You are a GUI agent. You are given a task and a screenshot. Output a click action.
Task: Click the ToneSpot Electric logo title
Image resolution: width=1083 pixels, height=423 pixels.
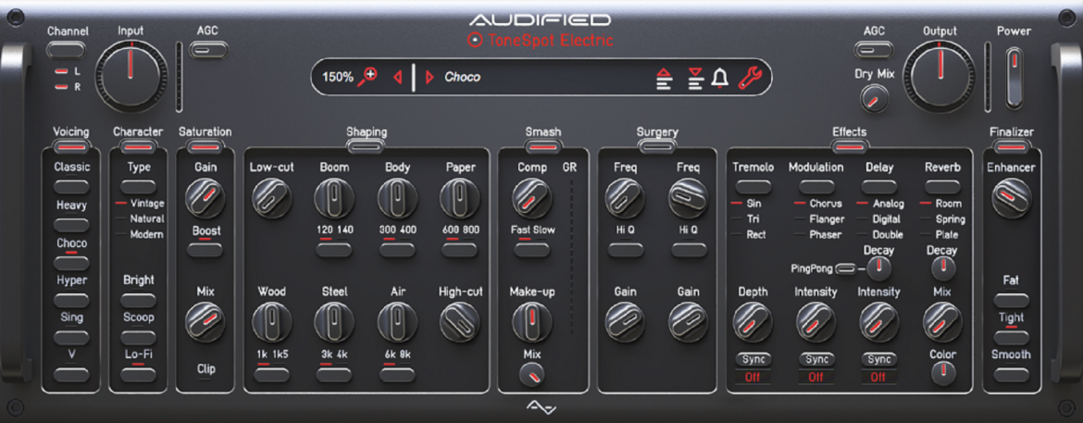(541, 41)
